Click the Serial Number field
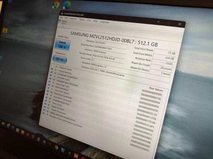213x159 pixels. [x=110, y=49]
